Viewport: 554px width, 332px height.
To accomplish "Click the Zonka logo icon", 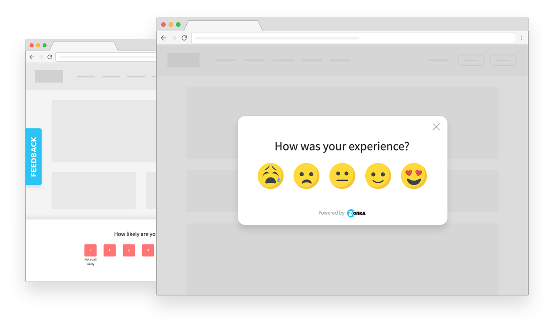I will tap(356, 213).
